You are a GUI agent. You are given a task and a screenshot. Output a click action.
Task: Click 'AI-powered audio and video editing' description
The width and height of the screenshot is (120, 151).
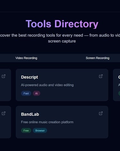[x=47, y=85]
